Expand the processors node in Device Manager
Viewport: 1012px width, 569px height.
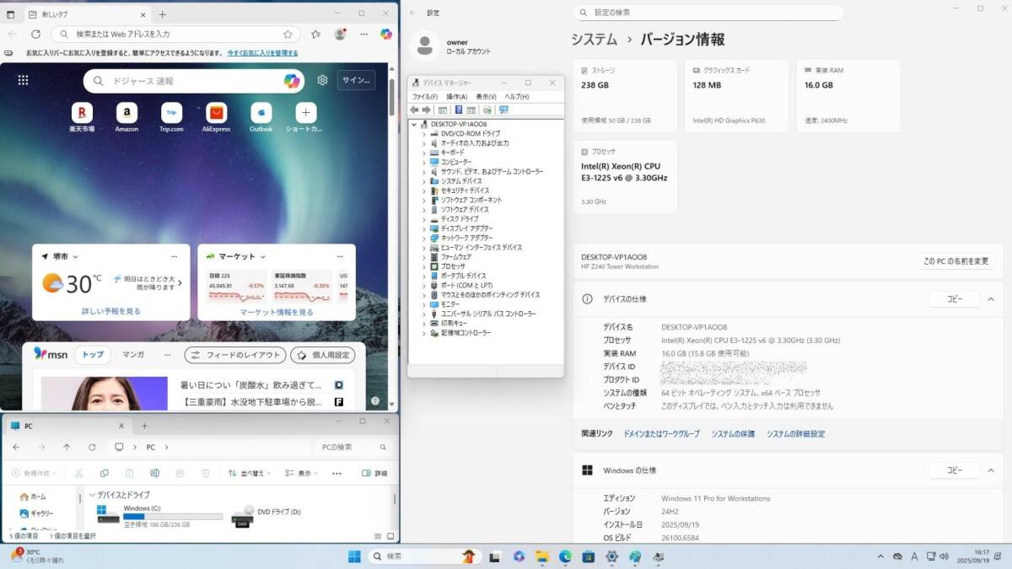tap(424, 266)
